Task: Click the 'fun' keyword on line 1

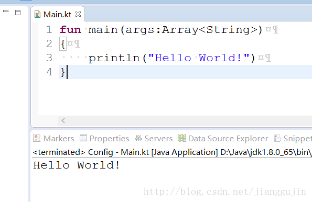Action: (70, 30)
